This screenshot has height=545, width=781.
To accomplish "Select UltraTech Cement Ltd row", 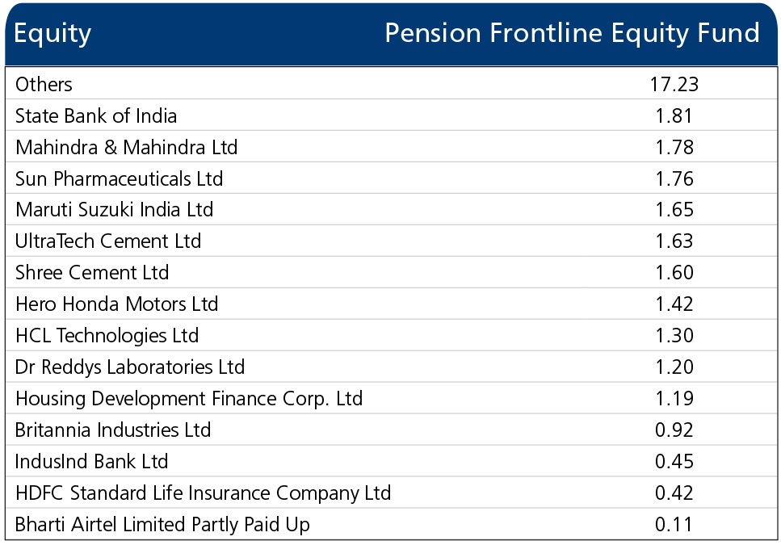I will 392,241.
